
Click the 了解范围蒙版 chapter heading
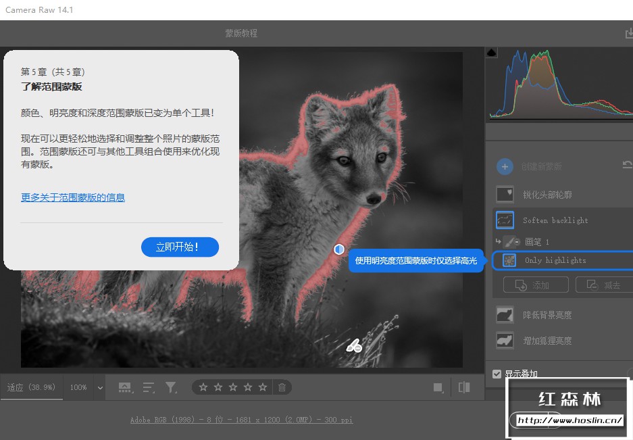point(51,87)
